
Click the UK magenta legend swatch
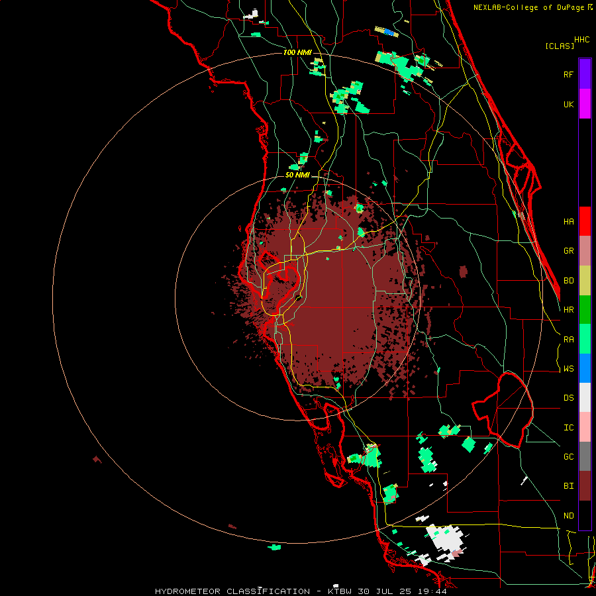585,104
